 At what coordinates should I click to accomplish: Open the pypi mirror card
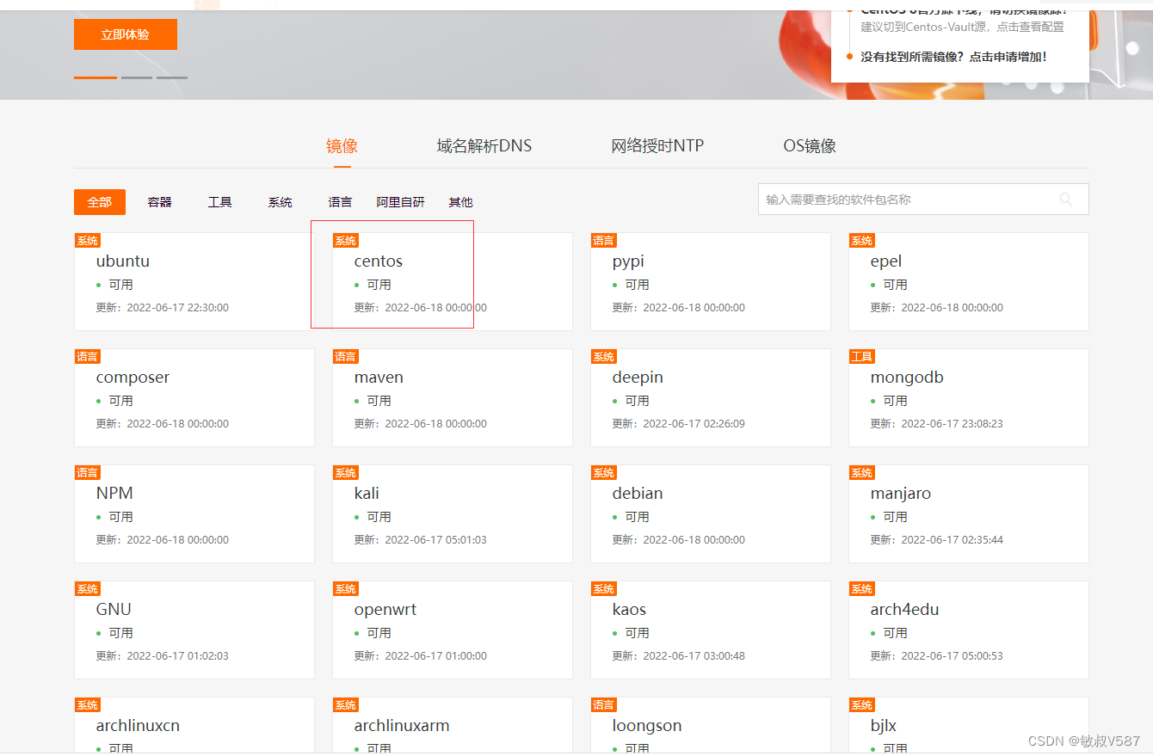[x=711, y=281]
